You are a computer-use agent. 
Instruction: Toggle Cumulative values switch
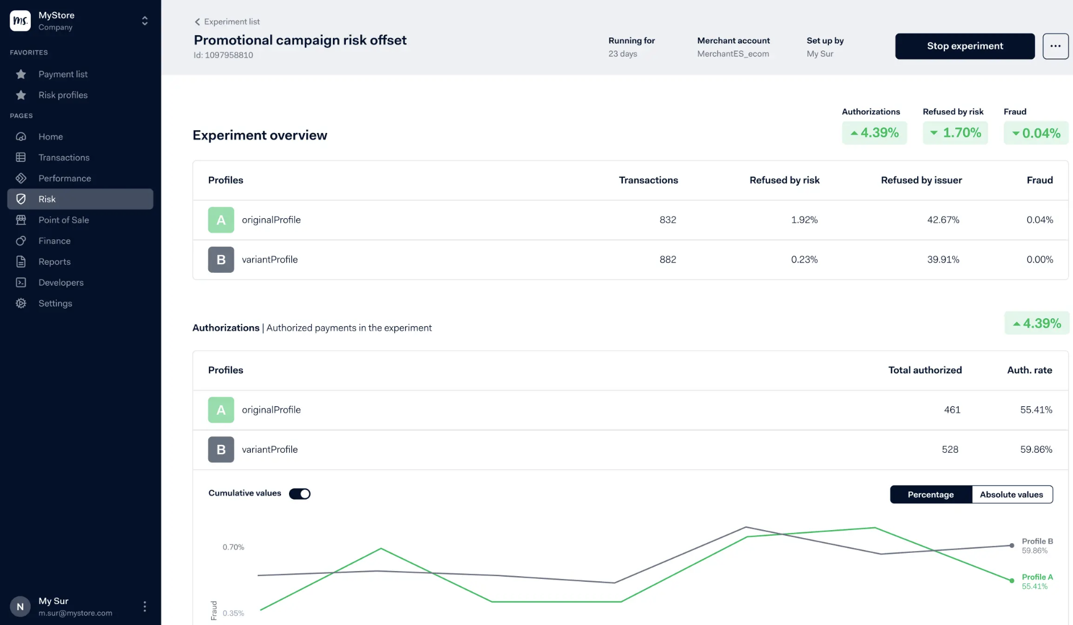[300, 493]
